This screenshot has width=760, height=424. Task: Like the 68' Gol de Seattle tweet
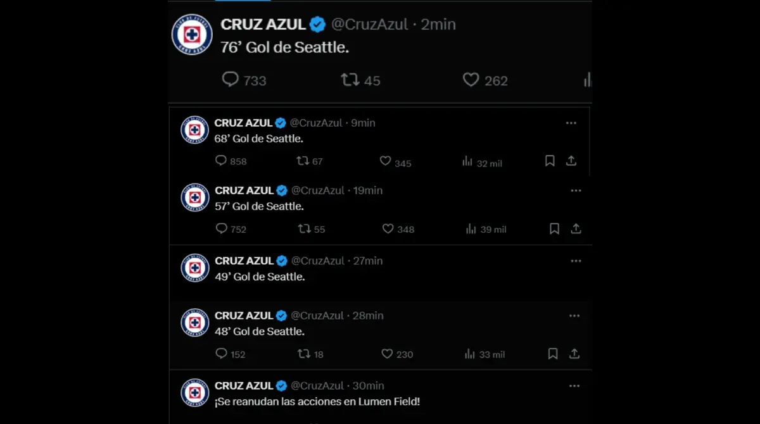pos(385,161)
